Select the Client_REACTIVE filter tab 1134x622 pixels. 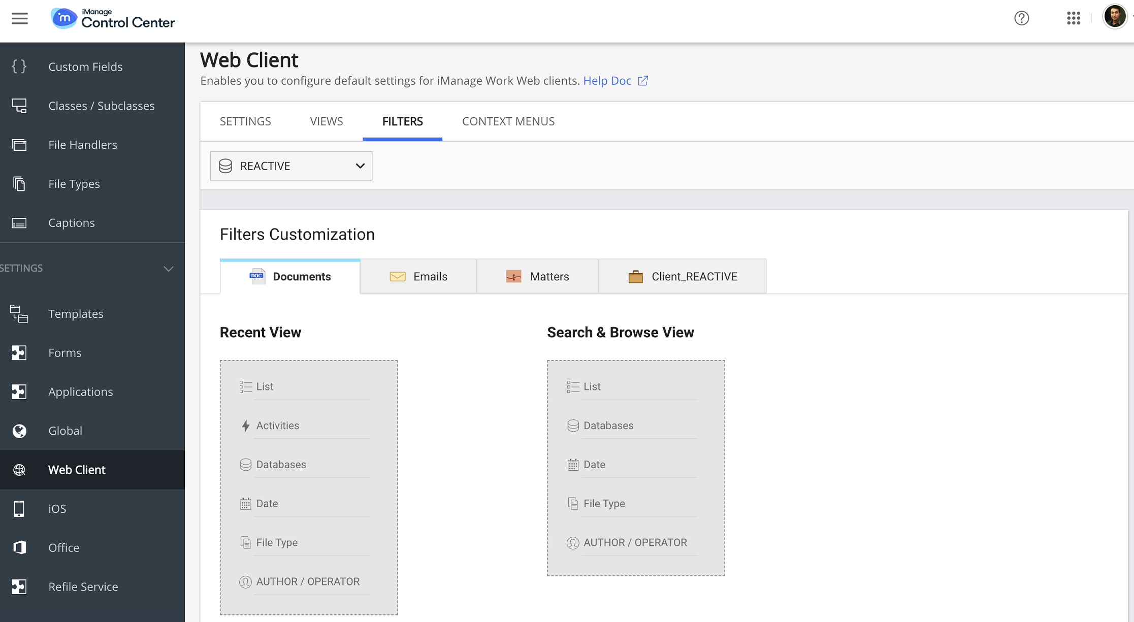click(682, 277)
